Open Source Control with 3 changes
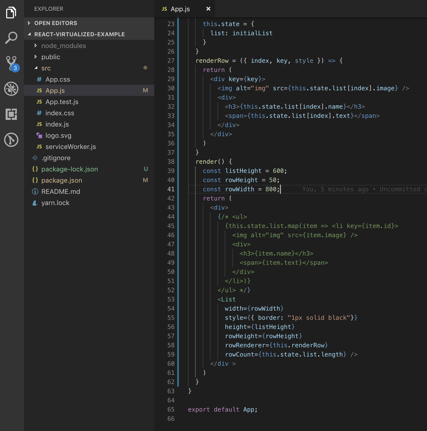The height and width of the screenshot is (431, 427). pos(11,63)
